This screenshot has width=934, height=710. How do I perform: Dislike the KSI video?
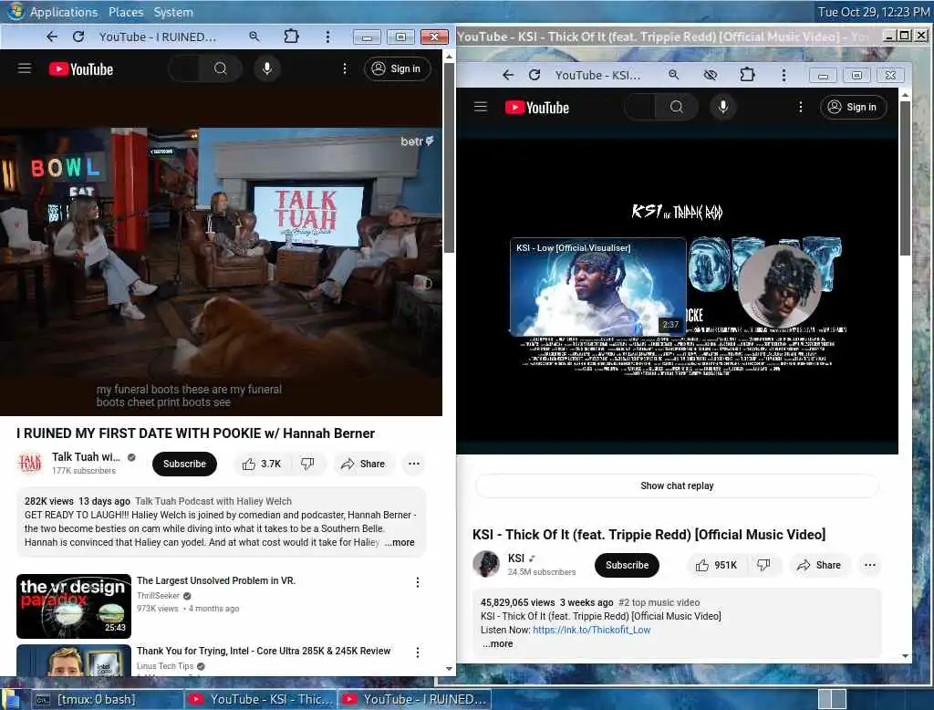click(763, 565)
